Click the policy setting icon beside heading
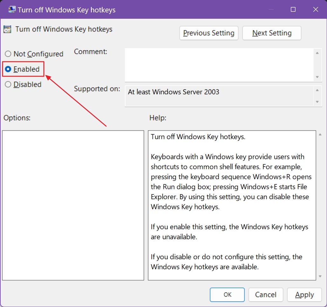The width and height of the screenshot is (327, 307). click(x=7, y=30)
